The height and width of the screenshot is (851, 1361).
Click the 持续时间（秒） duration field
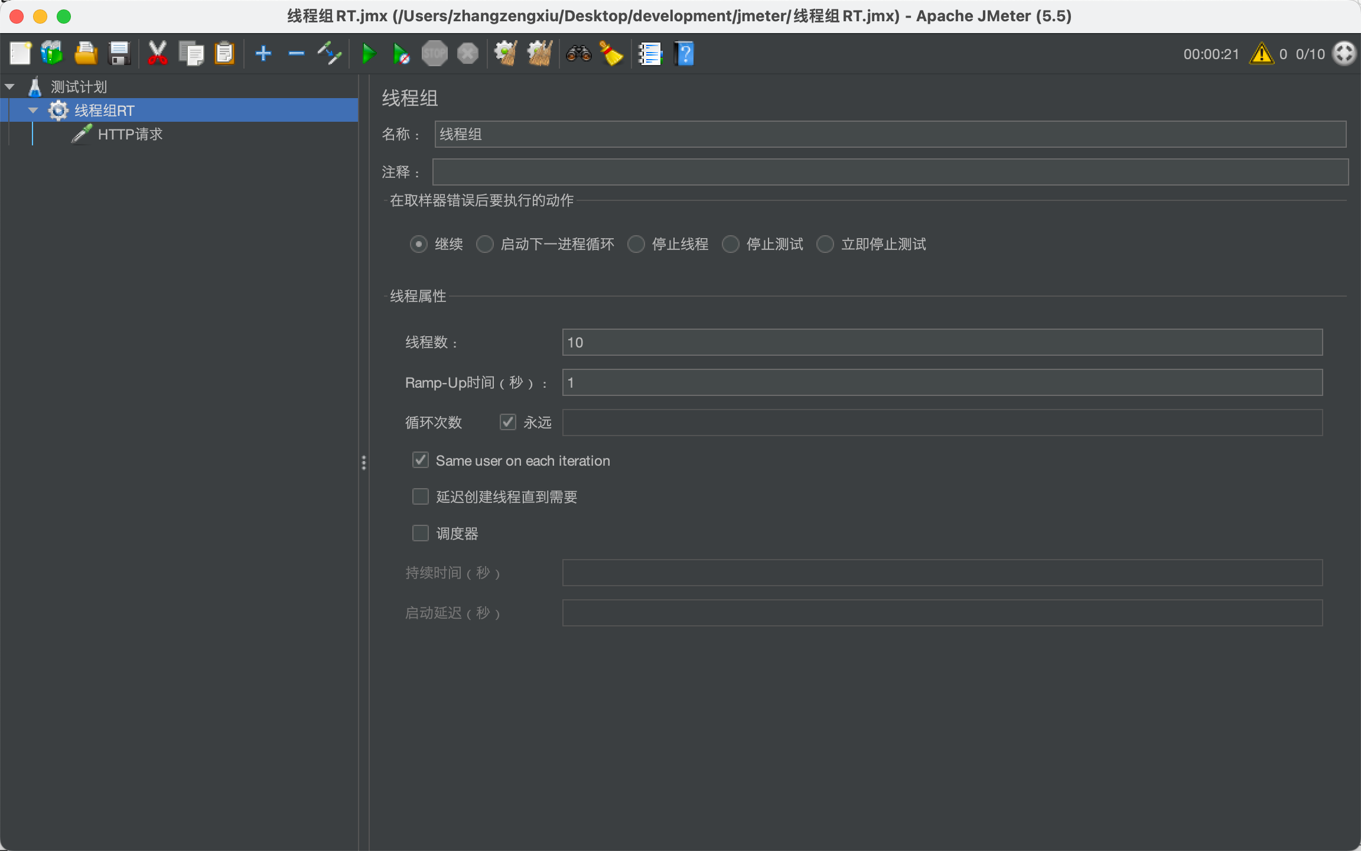pos(942,573)
